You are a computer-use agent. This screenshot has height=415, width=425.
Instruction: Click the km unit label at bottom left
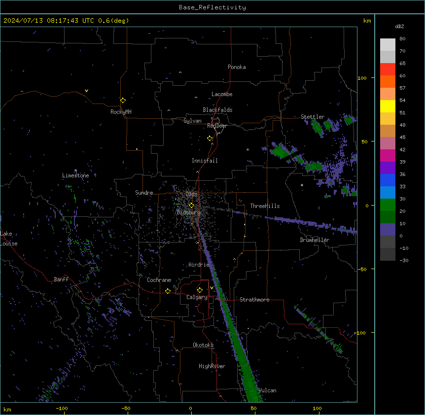(7, 409)
